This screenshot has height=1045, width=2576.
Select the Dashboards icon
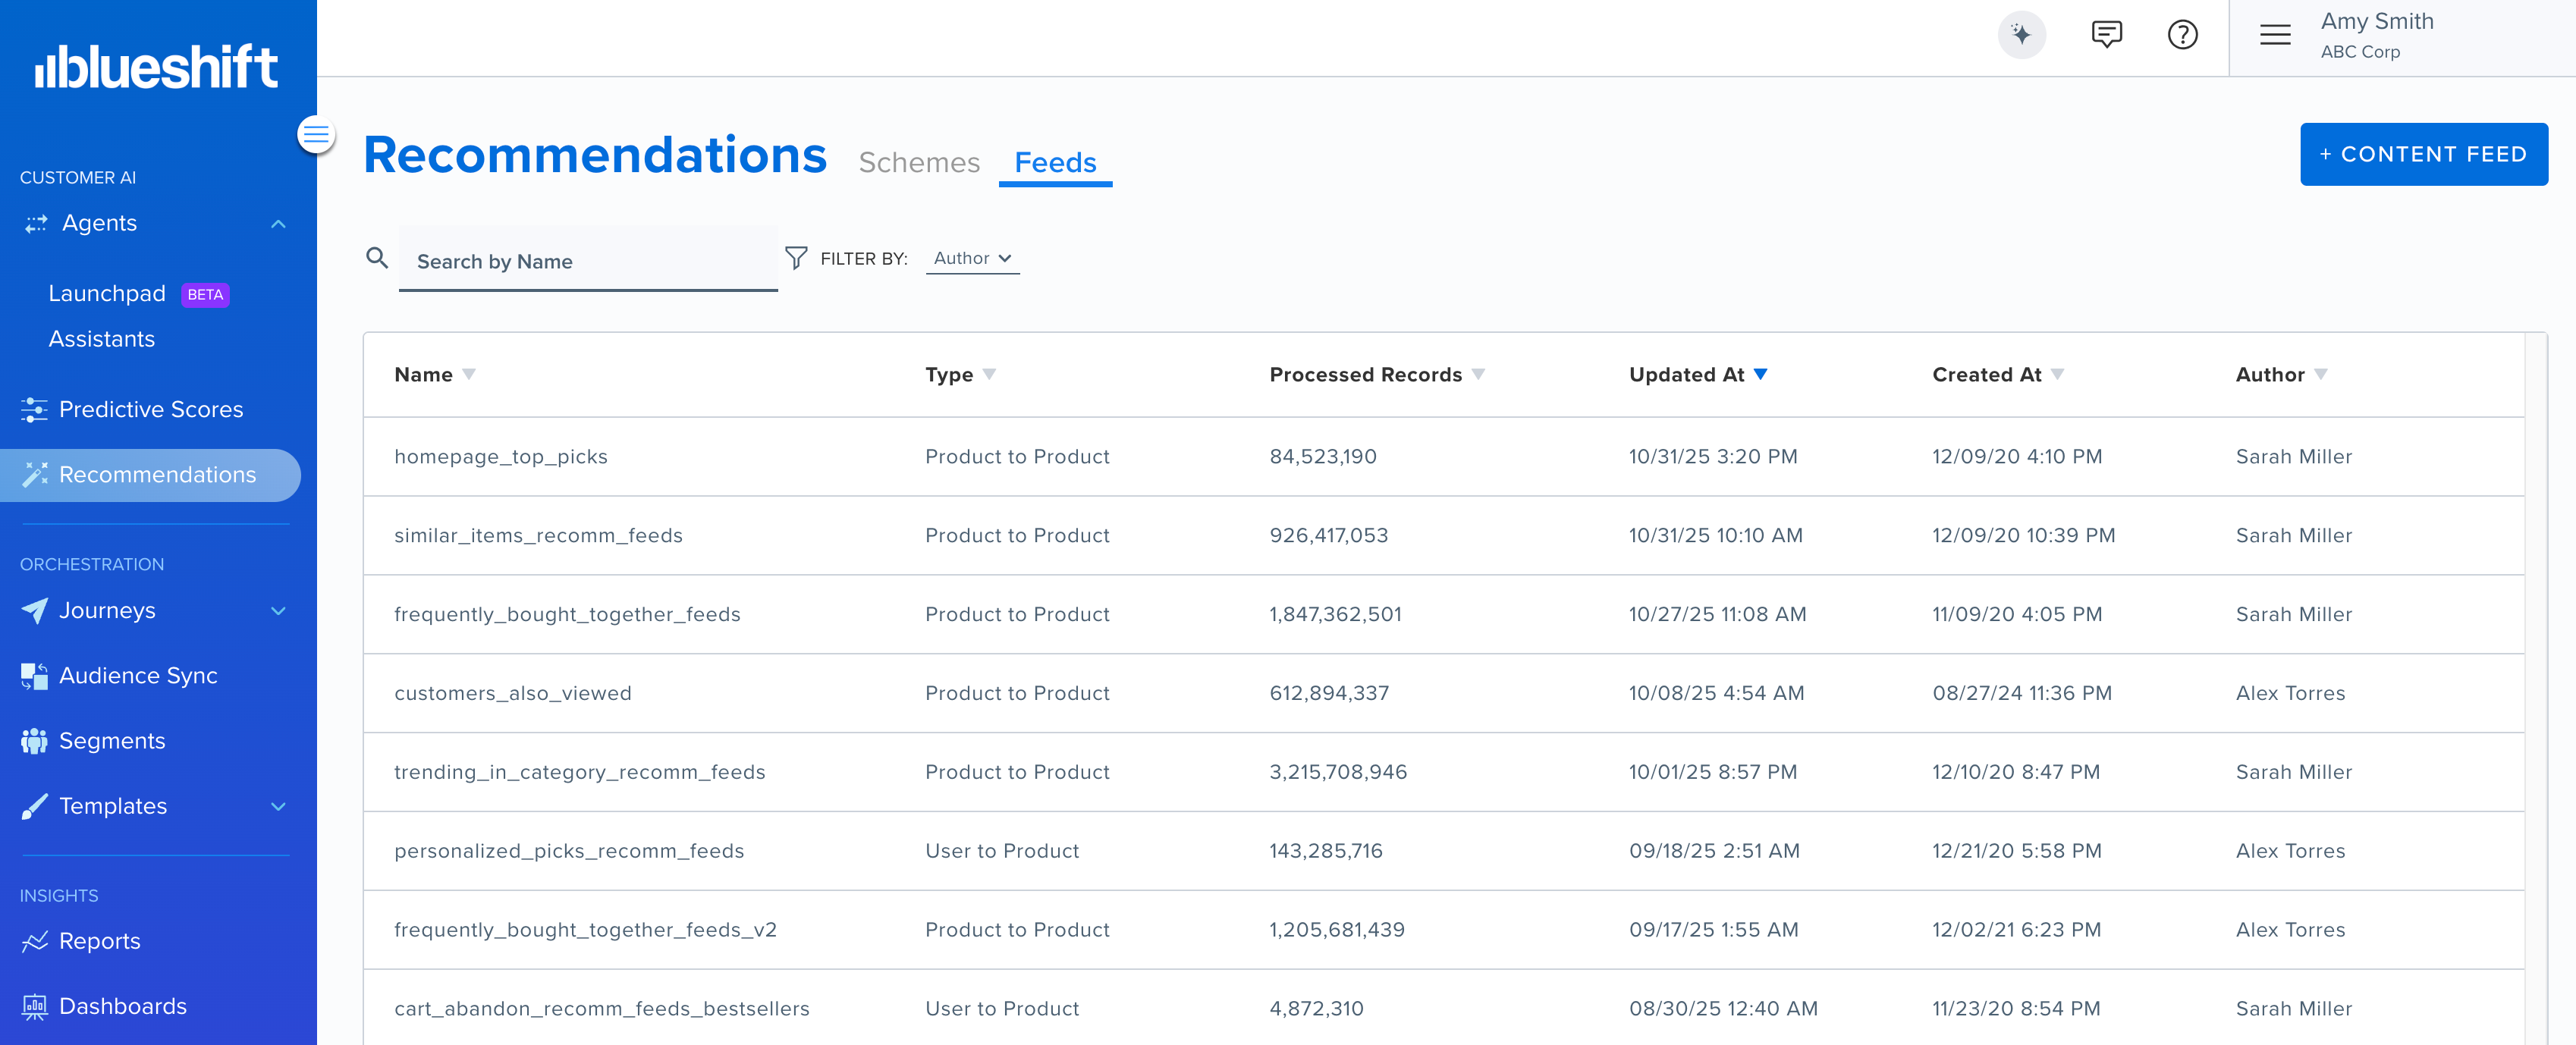click(x=35, y=1006)
